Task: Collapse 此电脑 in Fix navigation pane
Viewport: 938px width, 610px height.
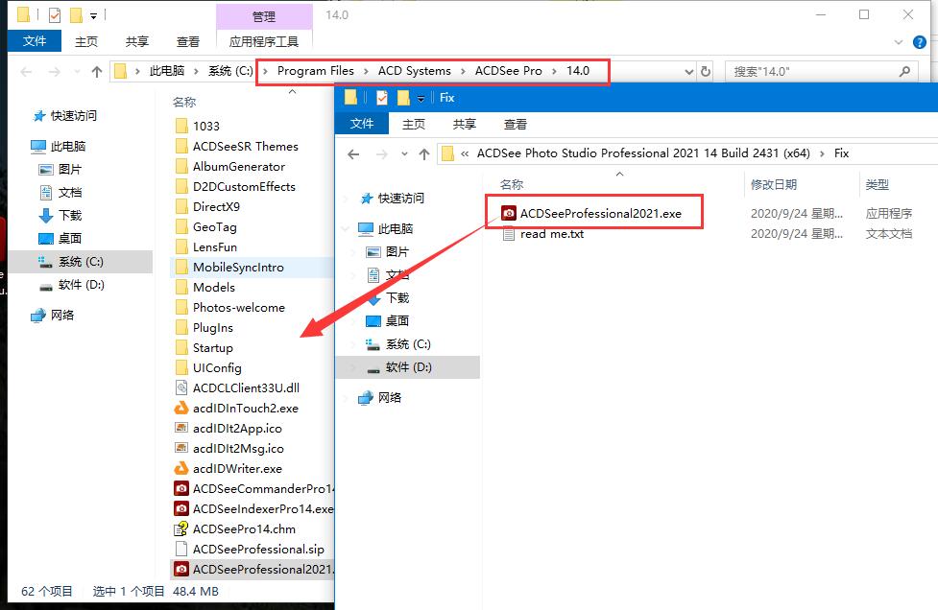Action: (346, 229)
